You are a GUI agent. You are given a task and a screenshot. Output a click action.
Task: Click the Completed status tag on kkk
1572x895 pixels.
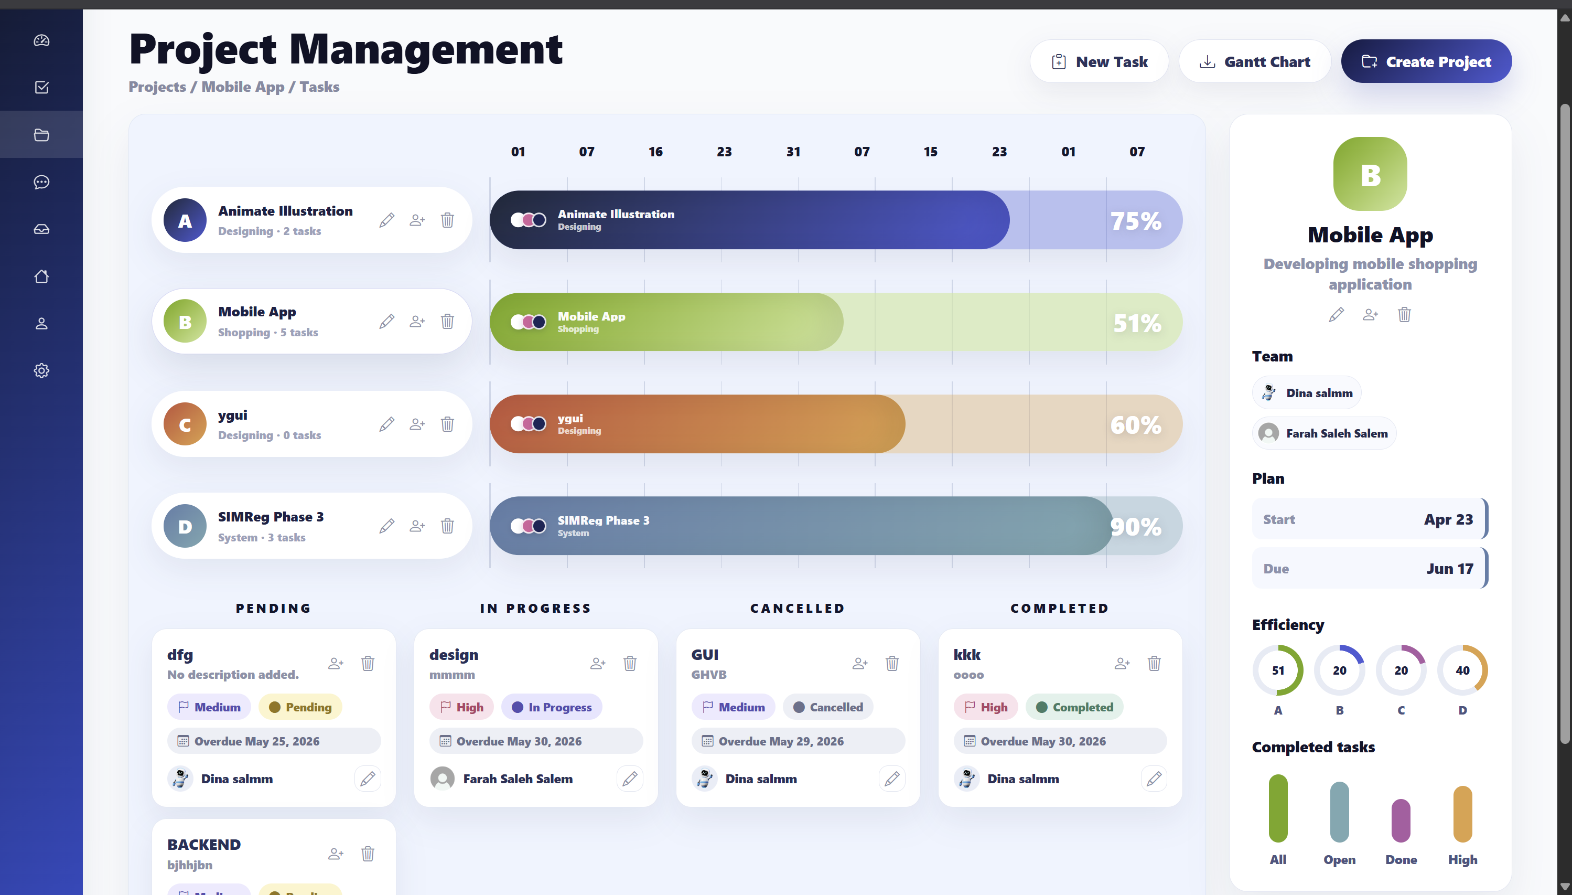click(x=1074, y=708)
